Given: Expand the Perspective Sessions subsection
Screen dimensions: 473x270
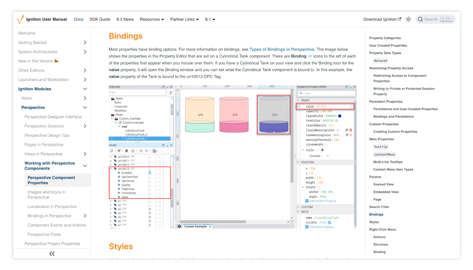Looking at the screenshot, I should point(85,126).
